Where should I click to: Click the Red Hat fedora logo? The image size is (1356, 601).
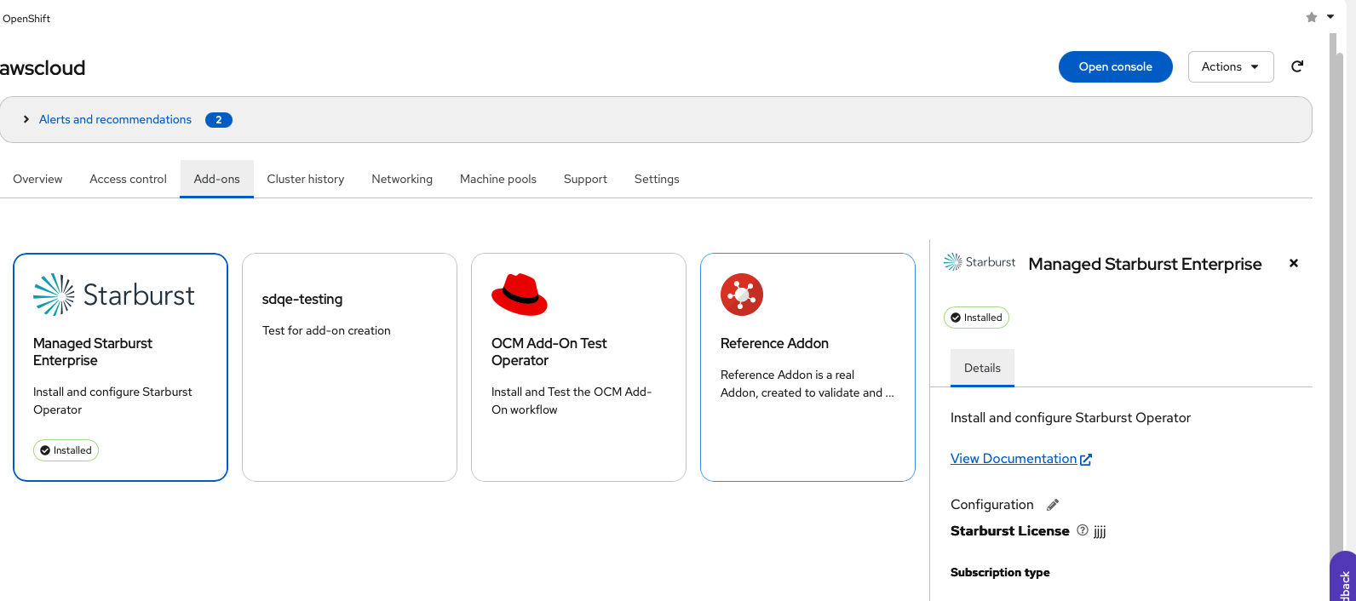[519, 295]
